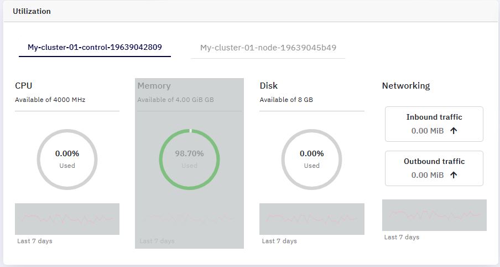This screenshot has width=500, height=267.
Task: Open the Inbound traffic card
Action: tap(434, 124)
